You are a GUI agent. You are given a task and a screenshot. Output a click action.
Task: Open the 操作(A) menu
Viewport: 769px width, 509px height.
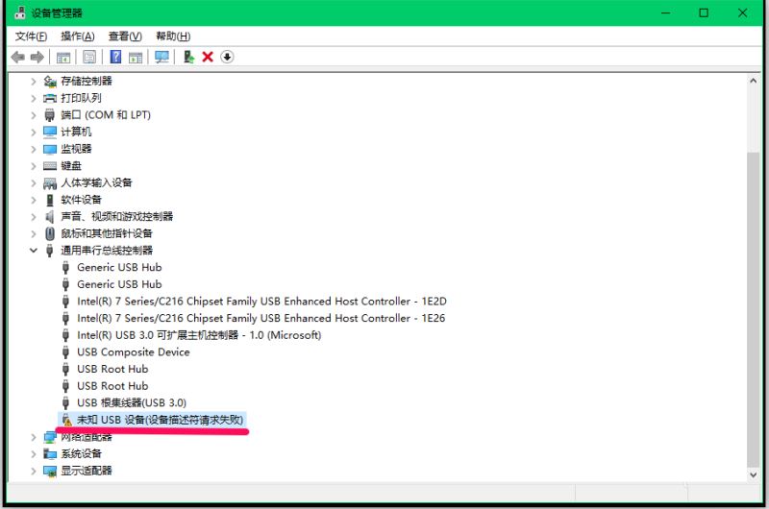click(78, 36)
